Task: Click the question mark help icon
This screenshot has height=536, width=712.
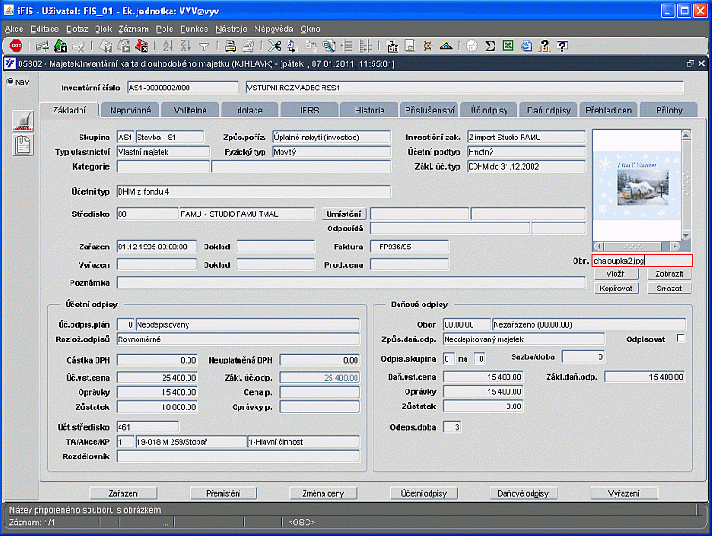Action: [x=562, y=46]
